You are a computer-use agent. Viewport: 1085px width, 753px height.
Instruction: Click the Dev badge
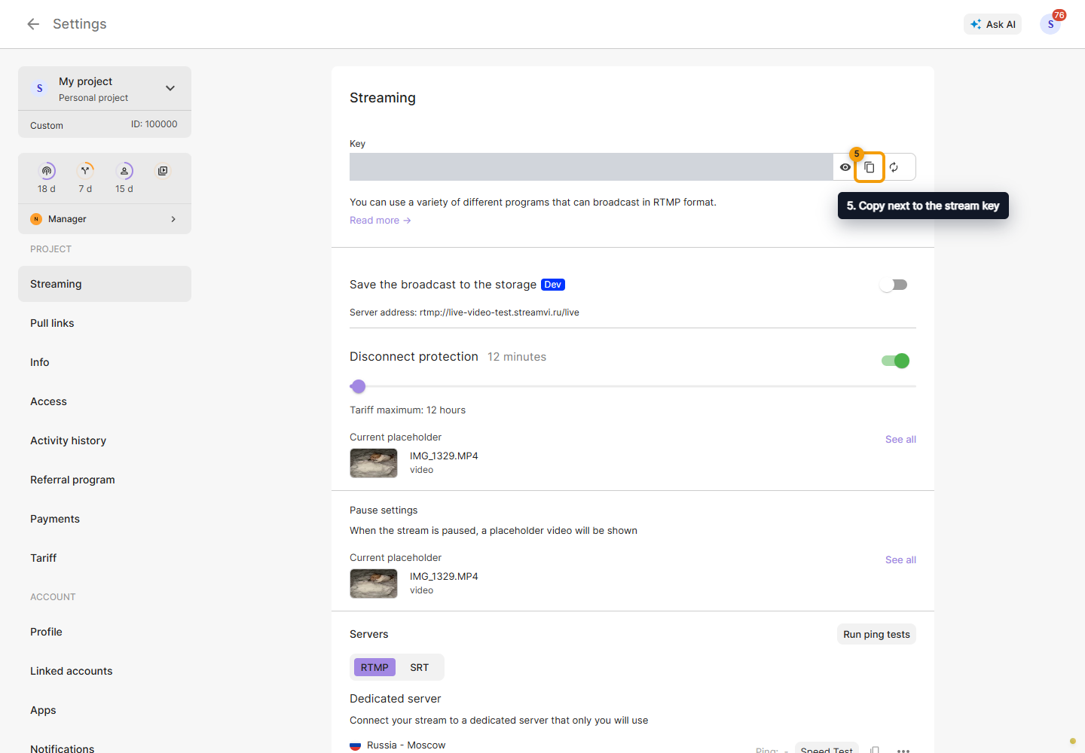(x=553, y=285)
